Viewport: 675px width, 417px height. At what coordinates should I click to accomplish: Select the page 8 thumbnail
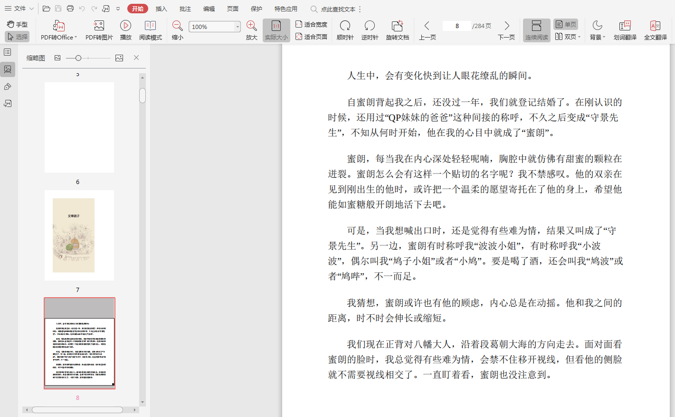pyautogui.click(x=79, y=343)
